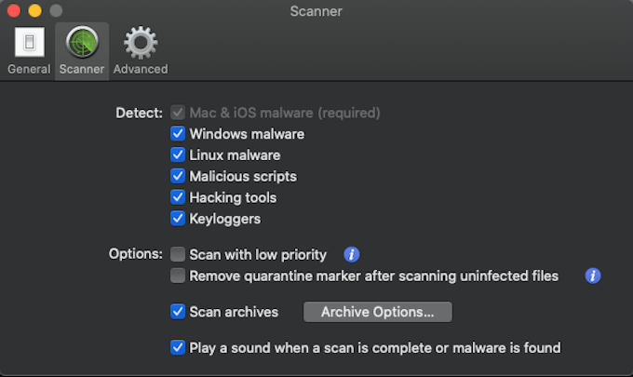Open the General preferences switch icon
The image size is (633, 377).
(x=30, y=42)
